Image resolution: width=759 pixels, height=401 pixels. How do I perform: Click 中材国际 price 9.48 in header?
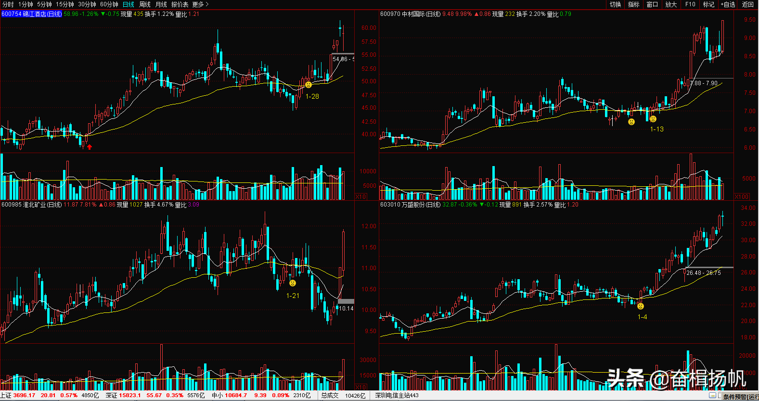point(448,14)
